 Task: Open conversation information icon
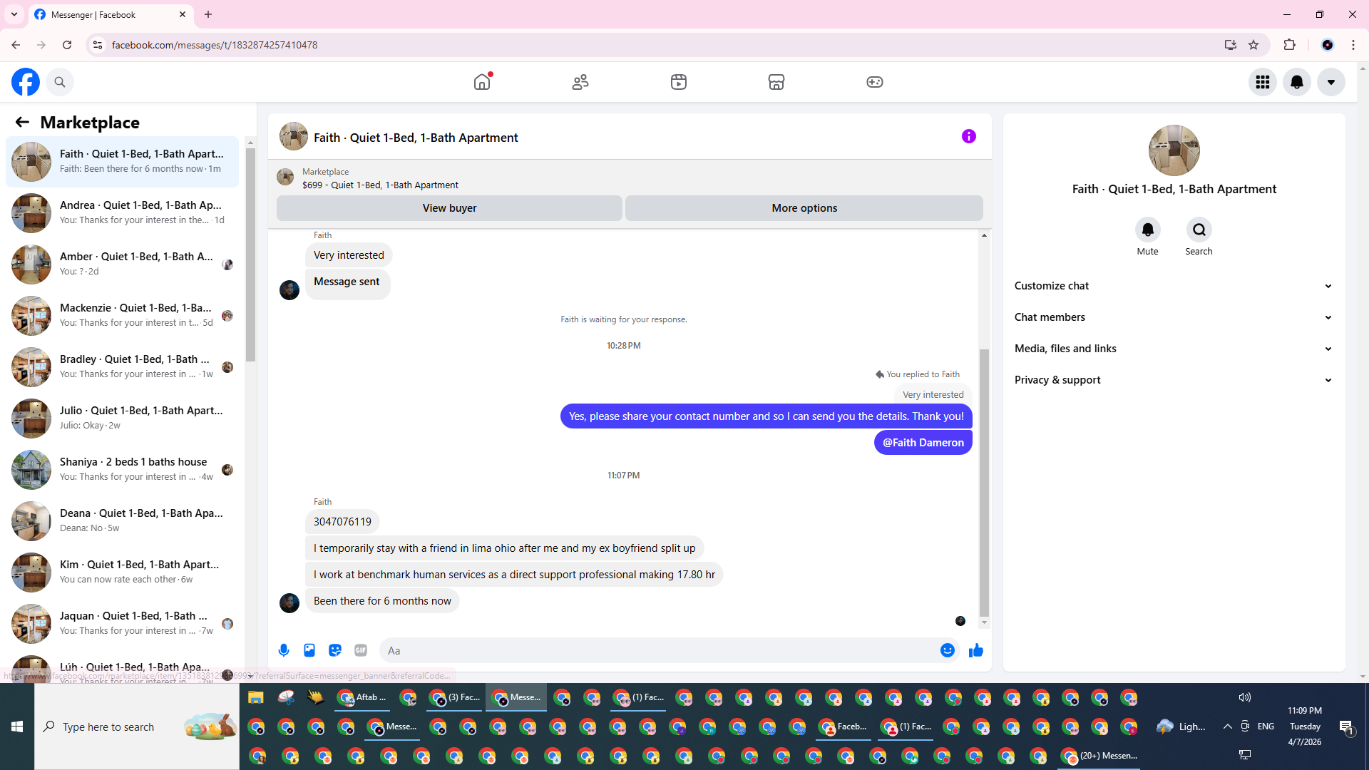coord(968,136)
